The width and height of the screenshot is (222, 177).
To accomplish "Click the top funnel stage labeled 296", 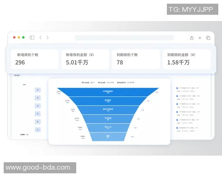I will [x=108, y=92].
